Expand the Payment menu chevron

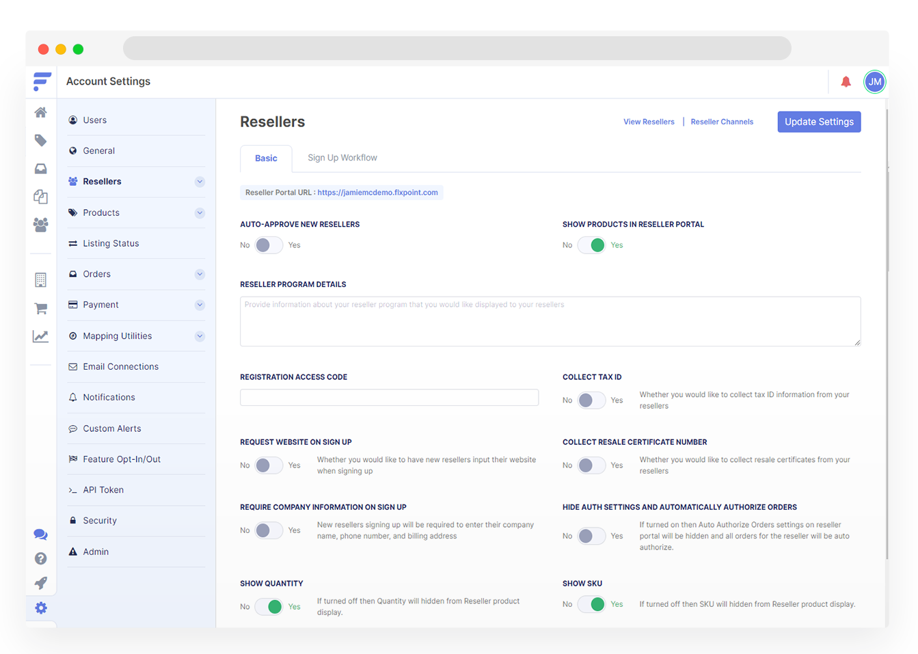click(200, 305)
